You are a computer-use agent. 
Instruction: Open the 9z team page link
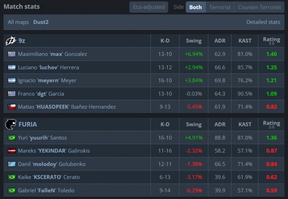[x=22, y=41]
